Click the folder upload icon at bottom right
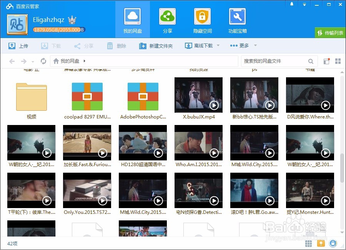The image size is (346, 250). point(321,243)
